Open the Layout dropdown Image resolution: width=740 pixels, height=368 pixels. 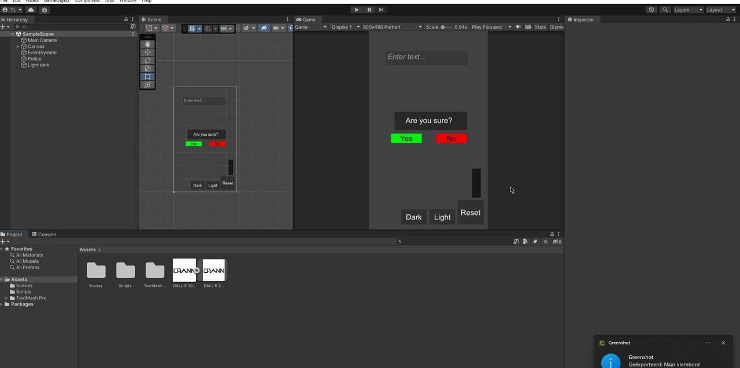click(x=720, y=10)
